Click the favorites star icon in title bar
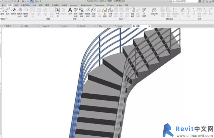Viewport: 214px width, 138px height. pos(207,1)
